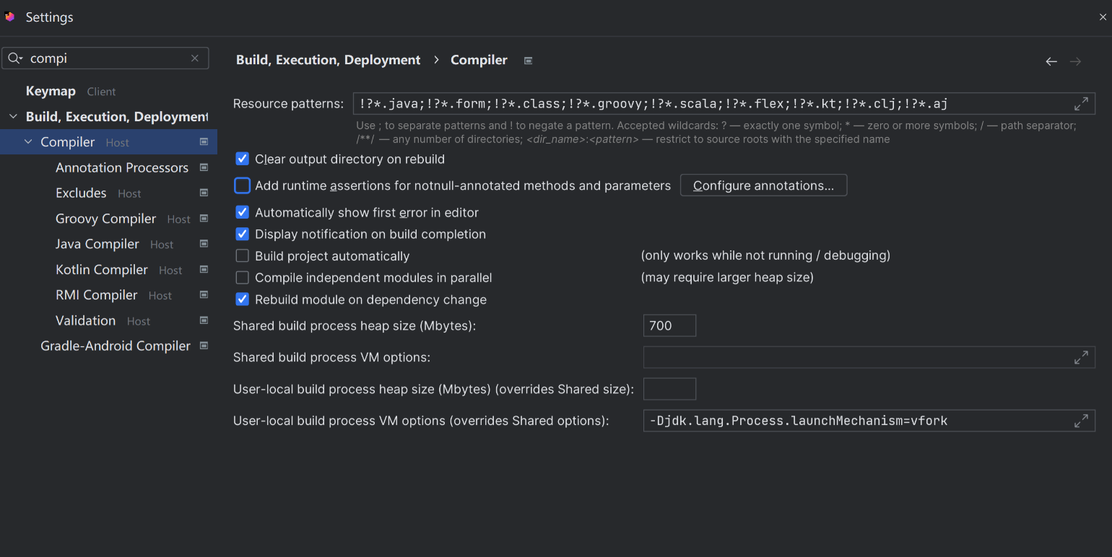This screenshot has height=557, width=1112.
Task: Open the Keymap settings page
Action: tap(51, 91)
